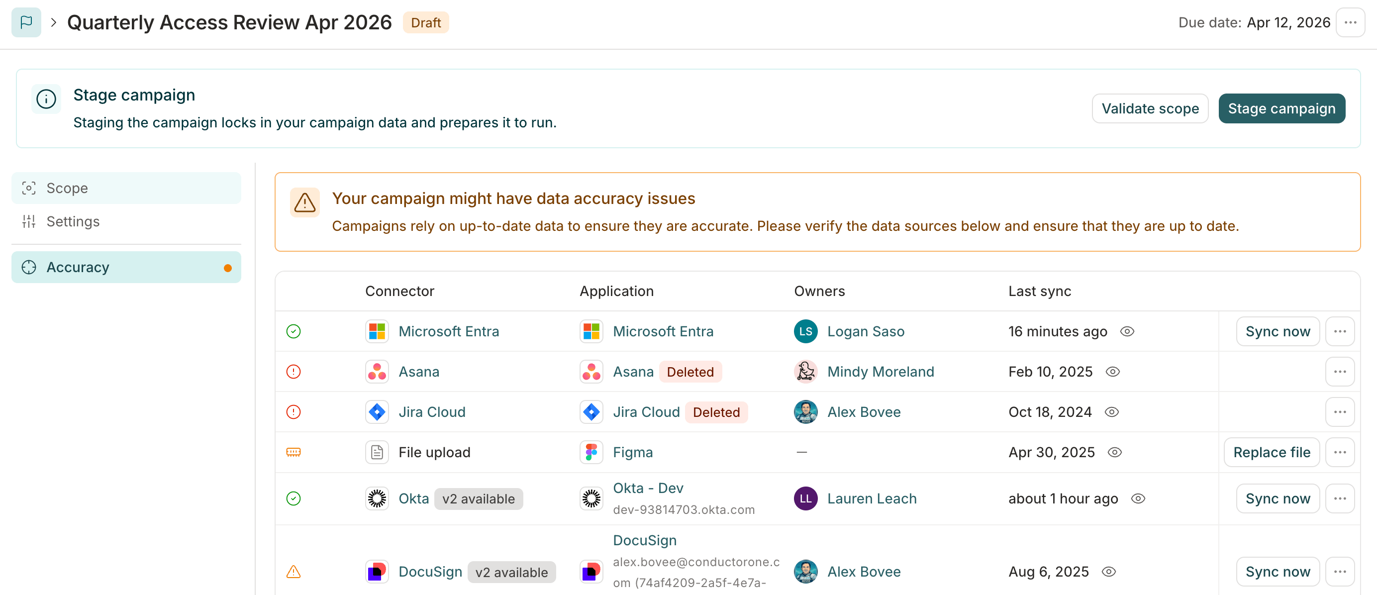Open the ellipsis menu for File upload row
1377x595 pixels.
pyautogui.click(x=1340, y=452)
